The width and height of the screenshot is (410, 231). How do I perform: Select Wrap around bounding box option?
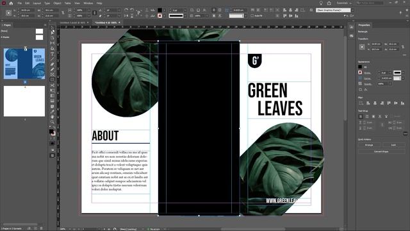[x=367, y=116]
